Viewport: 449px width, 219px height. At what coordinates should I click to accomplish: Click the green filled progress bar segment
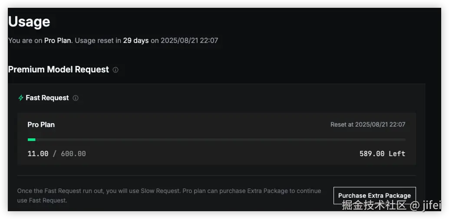pos(32,140)
